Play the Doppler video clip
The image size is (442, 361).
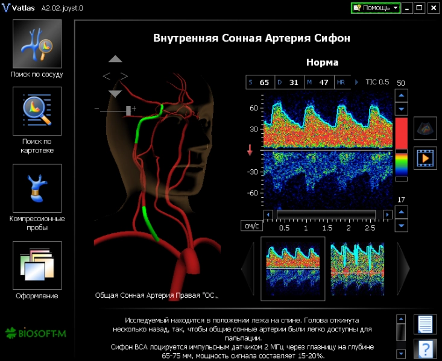(425, 158)
